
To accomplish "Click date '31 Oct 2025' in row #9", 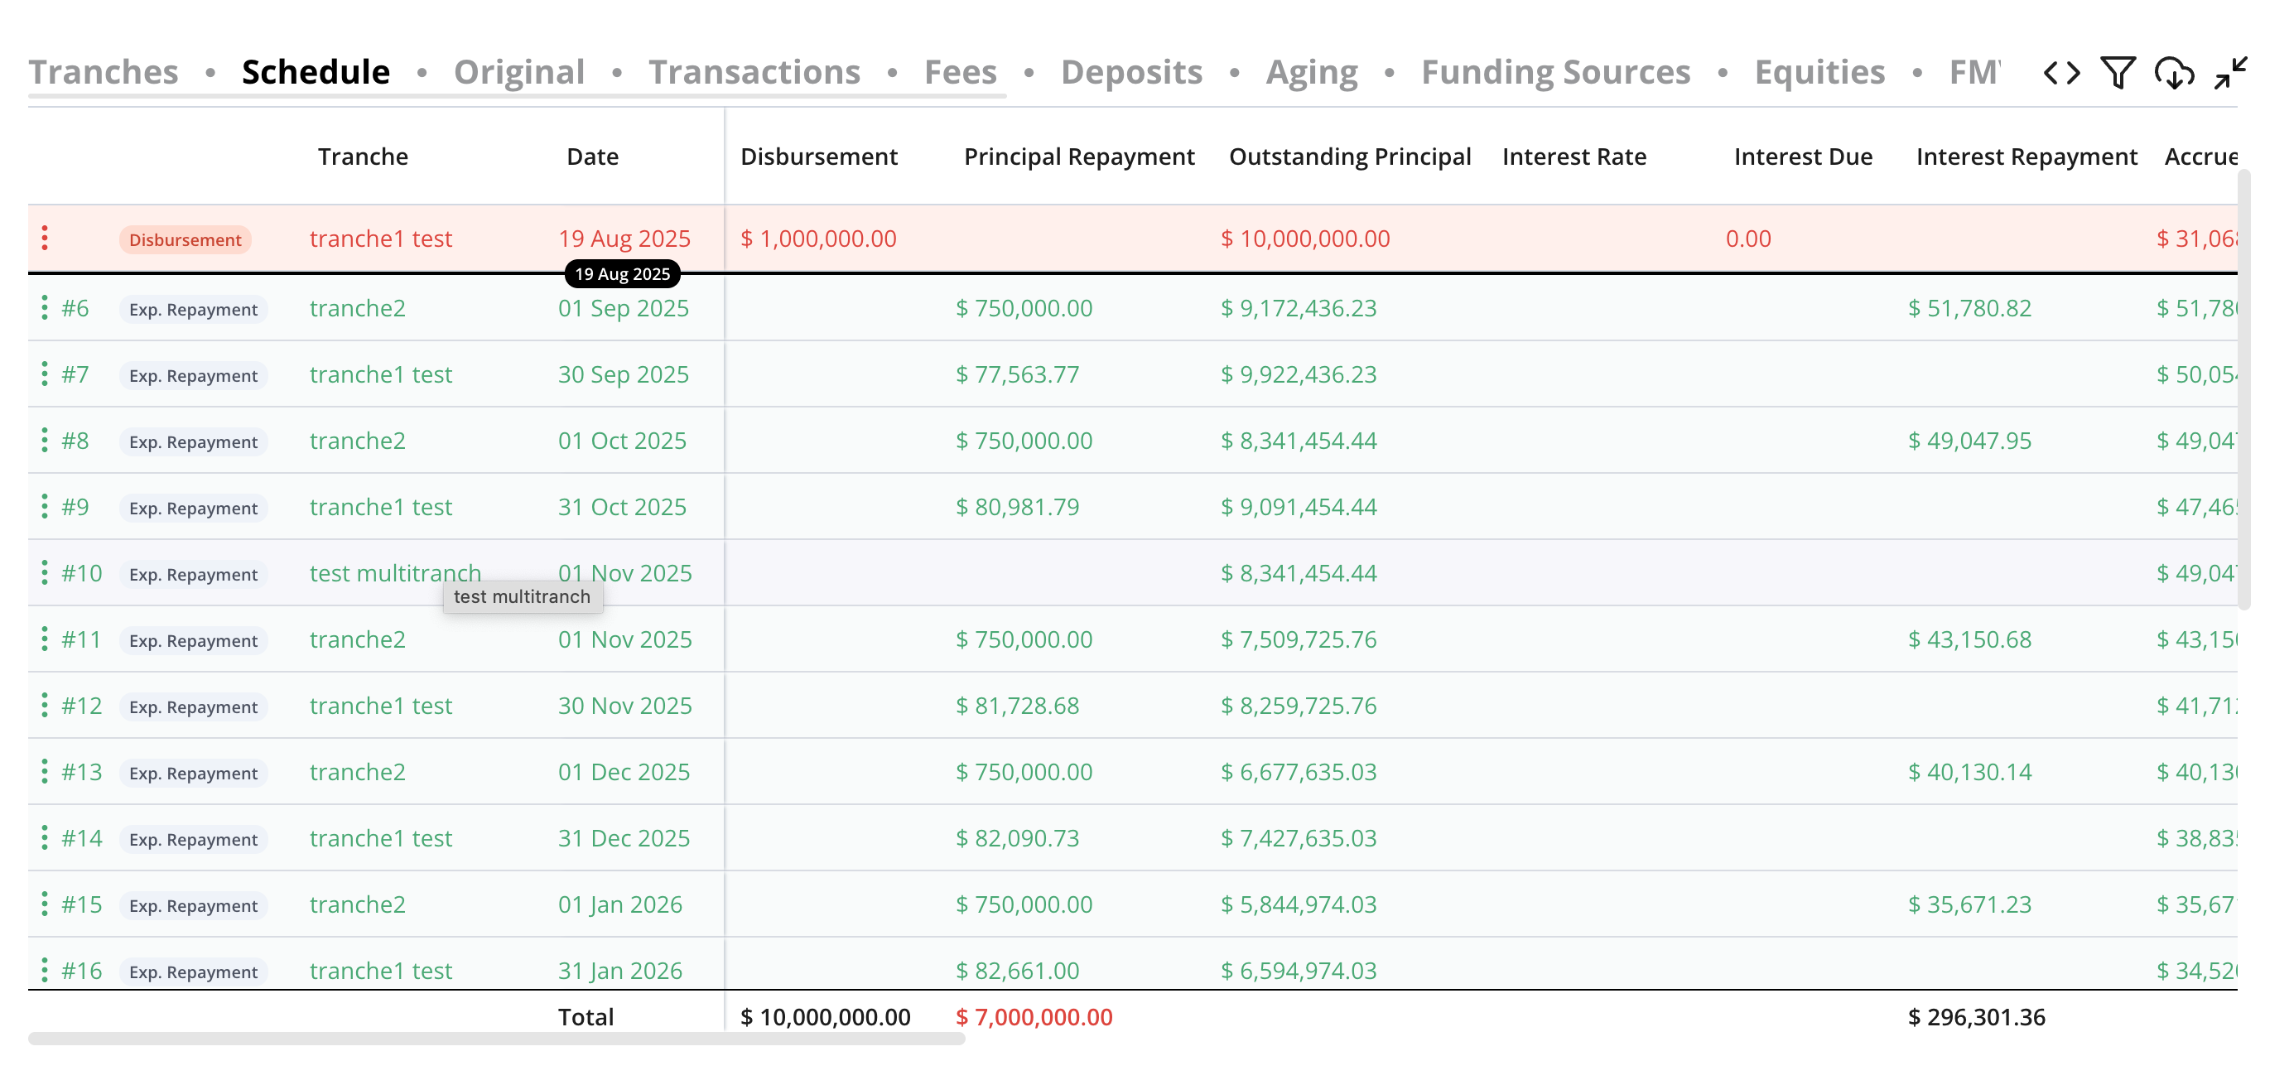I will pyautogui.click(x=623, y=507).
